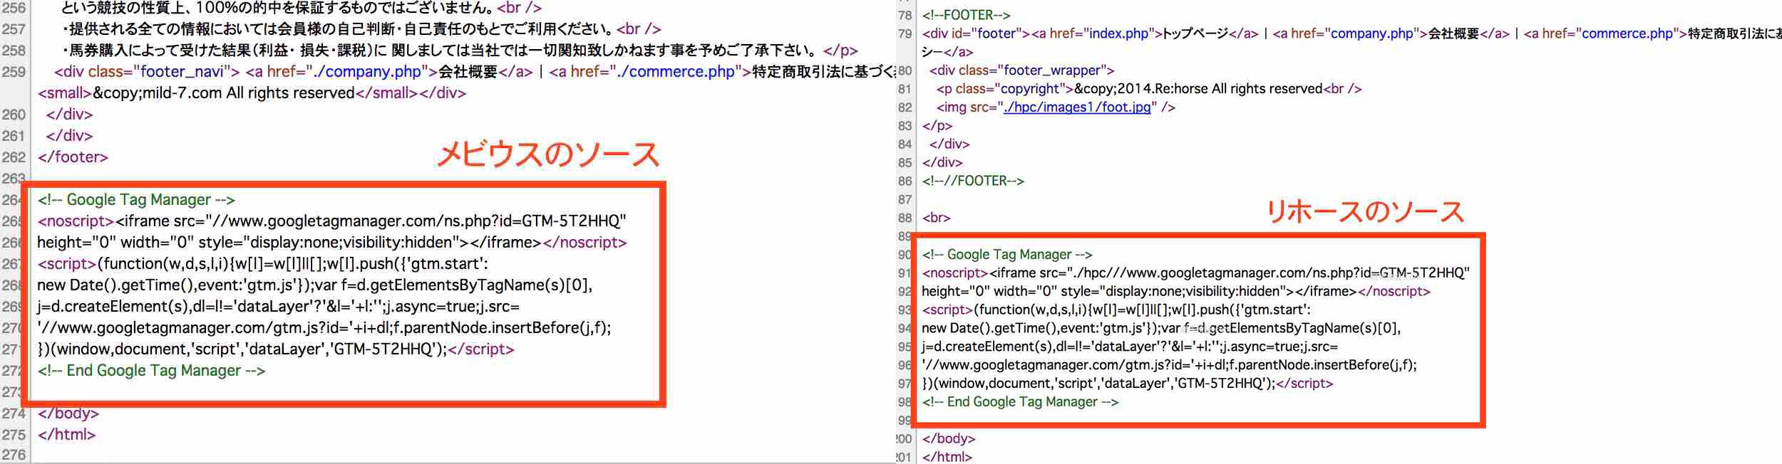This screenshot has height=464, width=1782.
Task: Click the <br> tag on line 88
Action: [936, 218]
